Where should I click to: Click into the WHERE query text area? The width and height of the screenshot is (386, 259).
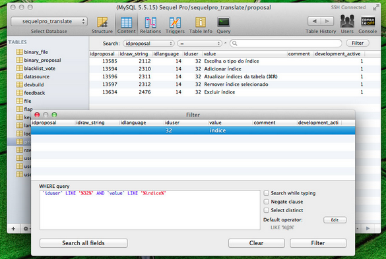(150, 210)
